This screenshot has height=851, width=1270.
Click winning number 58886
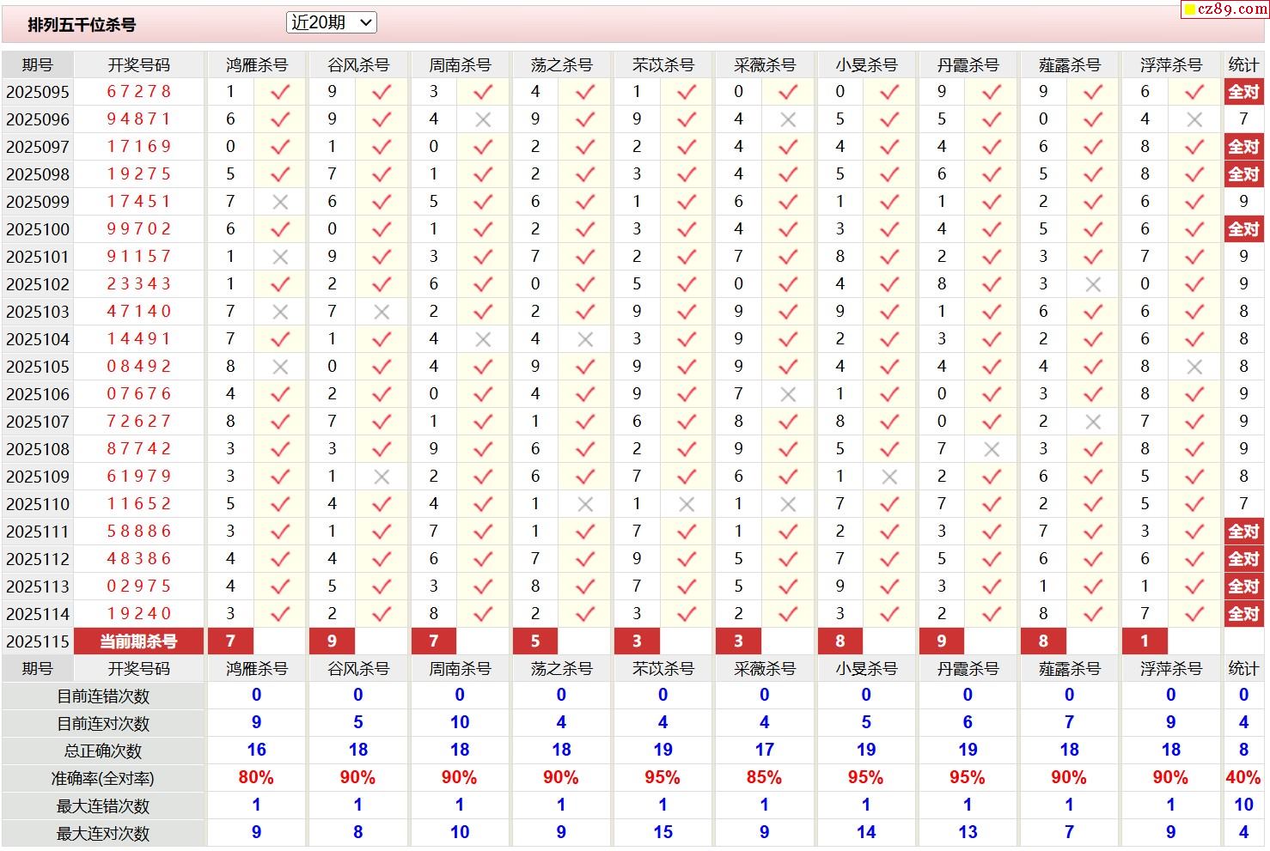[x=139, y=532]
